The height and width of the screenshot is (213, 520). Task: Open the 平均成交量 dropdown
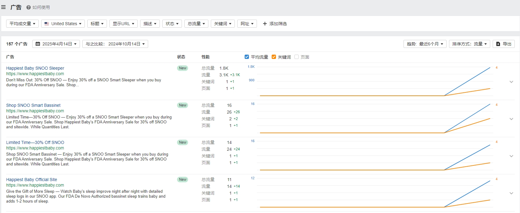pyautogui.click(x=22, y=24)
